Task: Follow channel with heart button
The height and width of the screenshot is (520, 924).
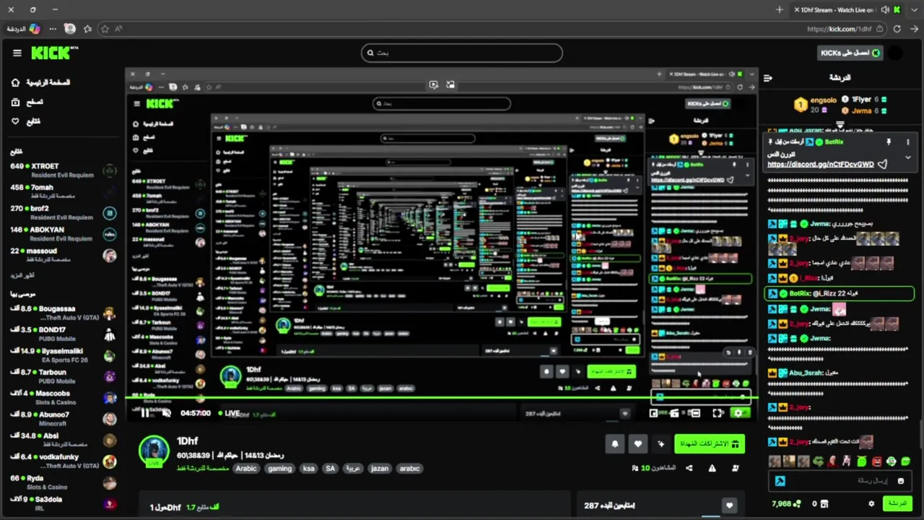Action: click(638, 444)
